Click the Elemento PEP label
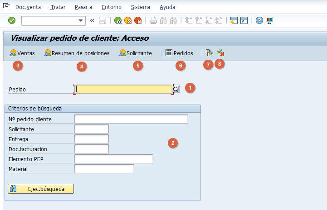Image resolution: width=327 pixels, height=210 pixels. pos(26,159)
